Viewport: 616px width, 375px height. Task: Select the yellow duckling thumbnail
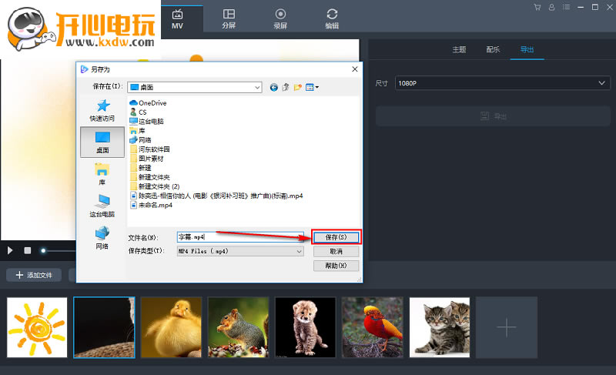171,327
